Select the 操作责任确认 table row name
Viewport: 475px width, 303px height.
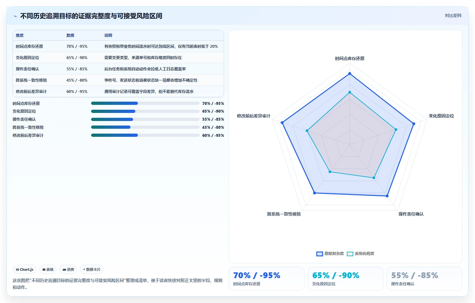(x=27, y=69)
